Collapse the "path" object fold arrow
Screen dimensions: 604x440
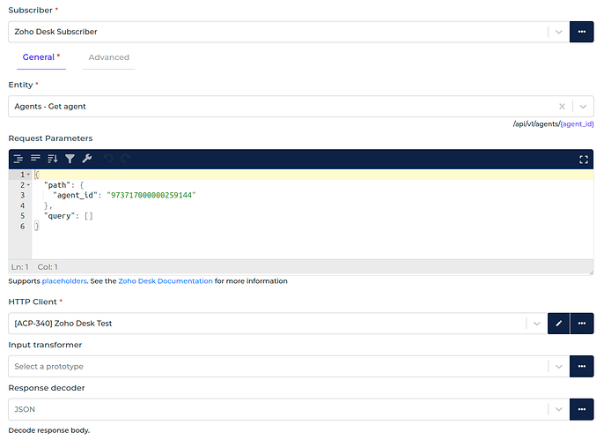click(x=28, y=185)
